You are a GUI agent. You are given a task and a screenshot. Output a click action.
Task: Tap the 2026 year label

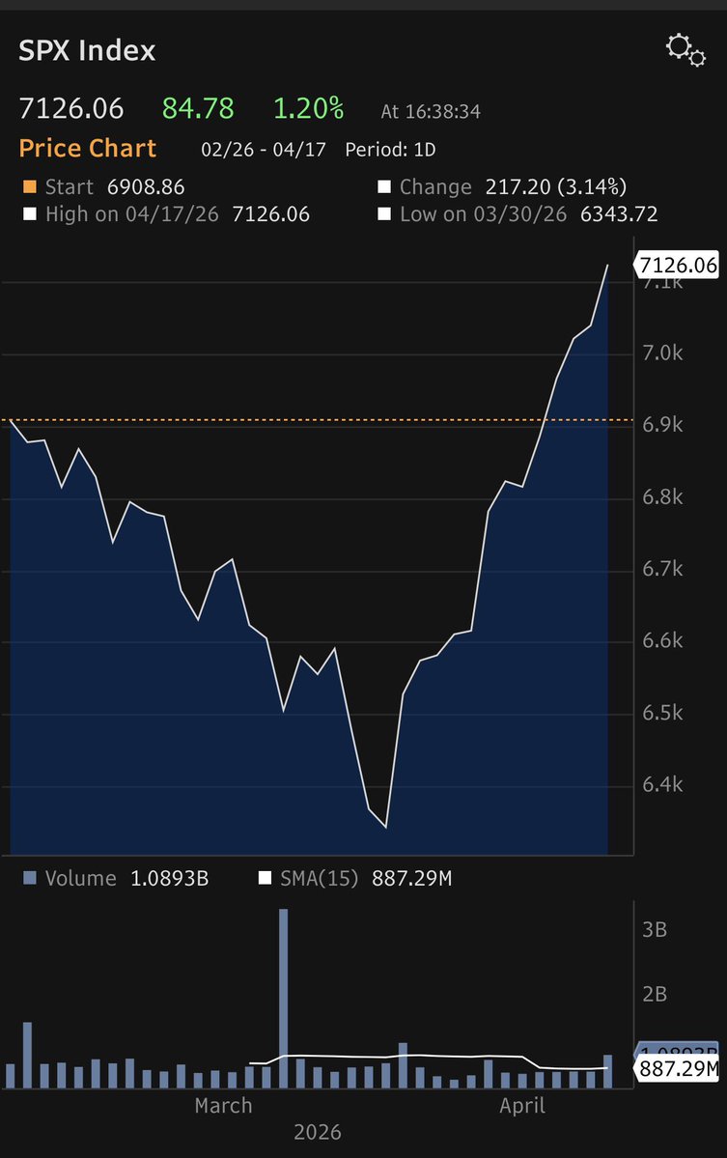(x=318, y=1132)
